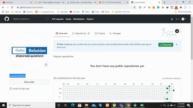Show hidden system tray icons
This screenshot has height=108, width=193.
tap(161, 105)
